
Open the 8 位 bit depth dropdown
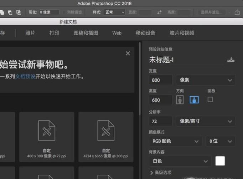pyautogui.click(x=221, y=141)
